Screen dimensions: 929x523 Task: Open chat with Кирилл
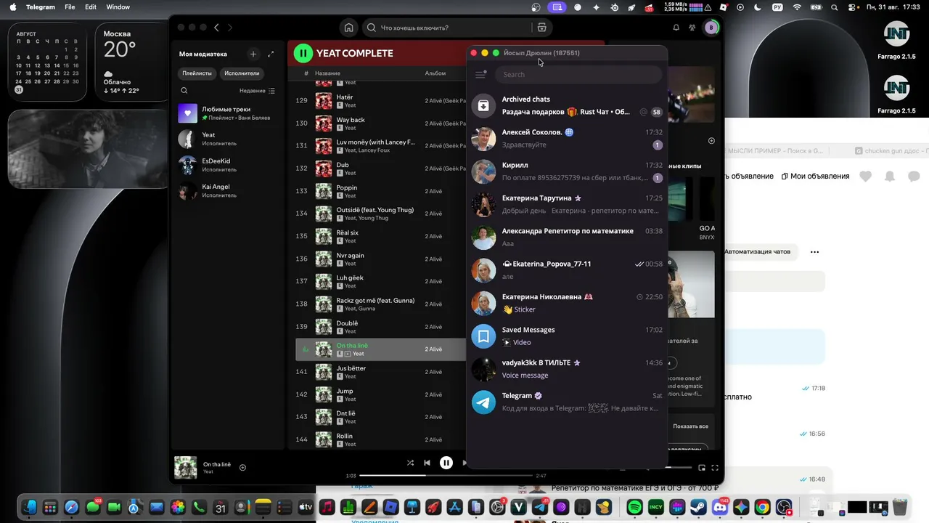point(567,171)
